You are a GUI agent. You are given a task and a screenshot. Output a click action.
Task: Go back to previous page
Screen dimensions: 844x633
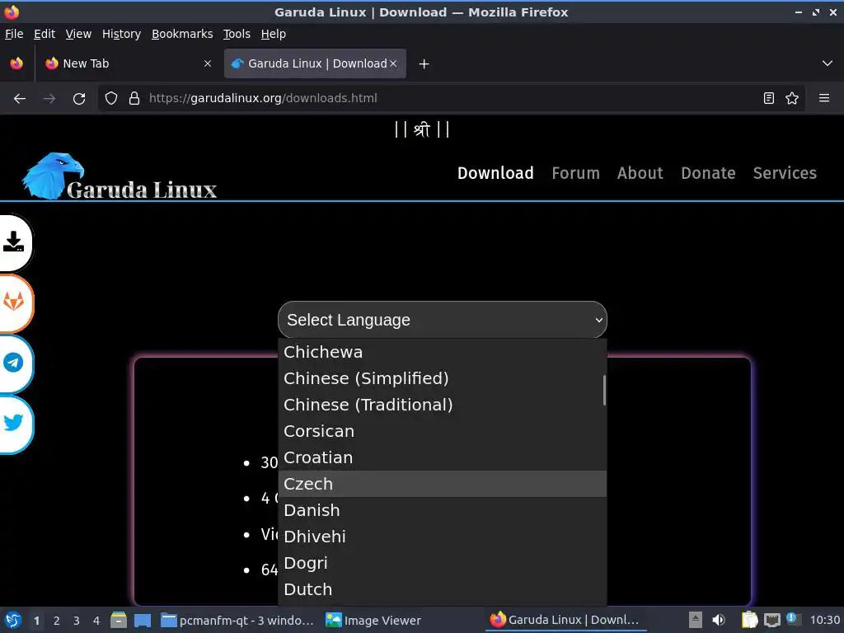click(x=20, y=99)
